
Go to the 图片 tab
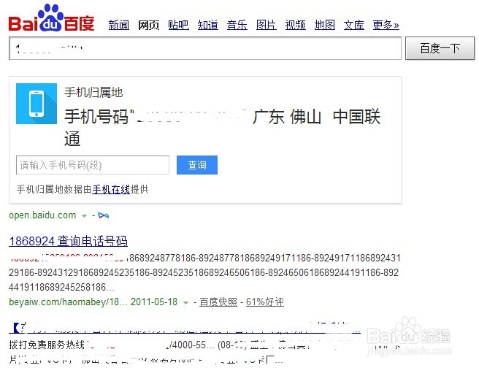(x=266, y=25)
